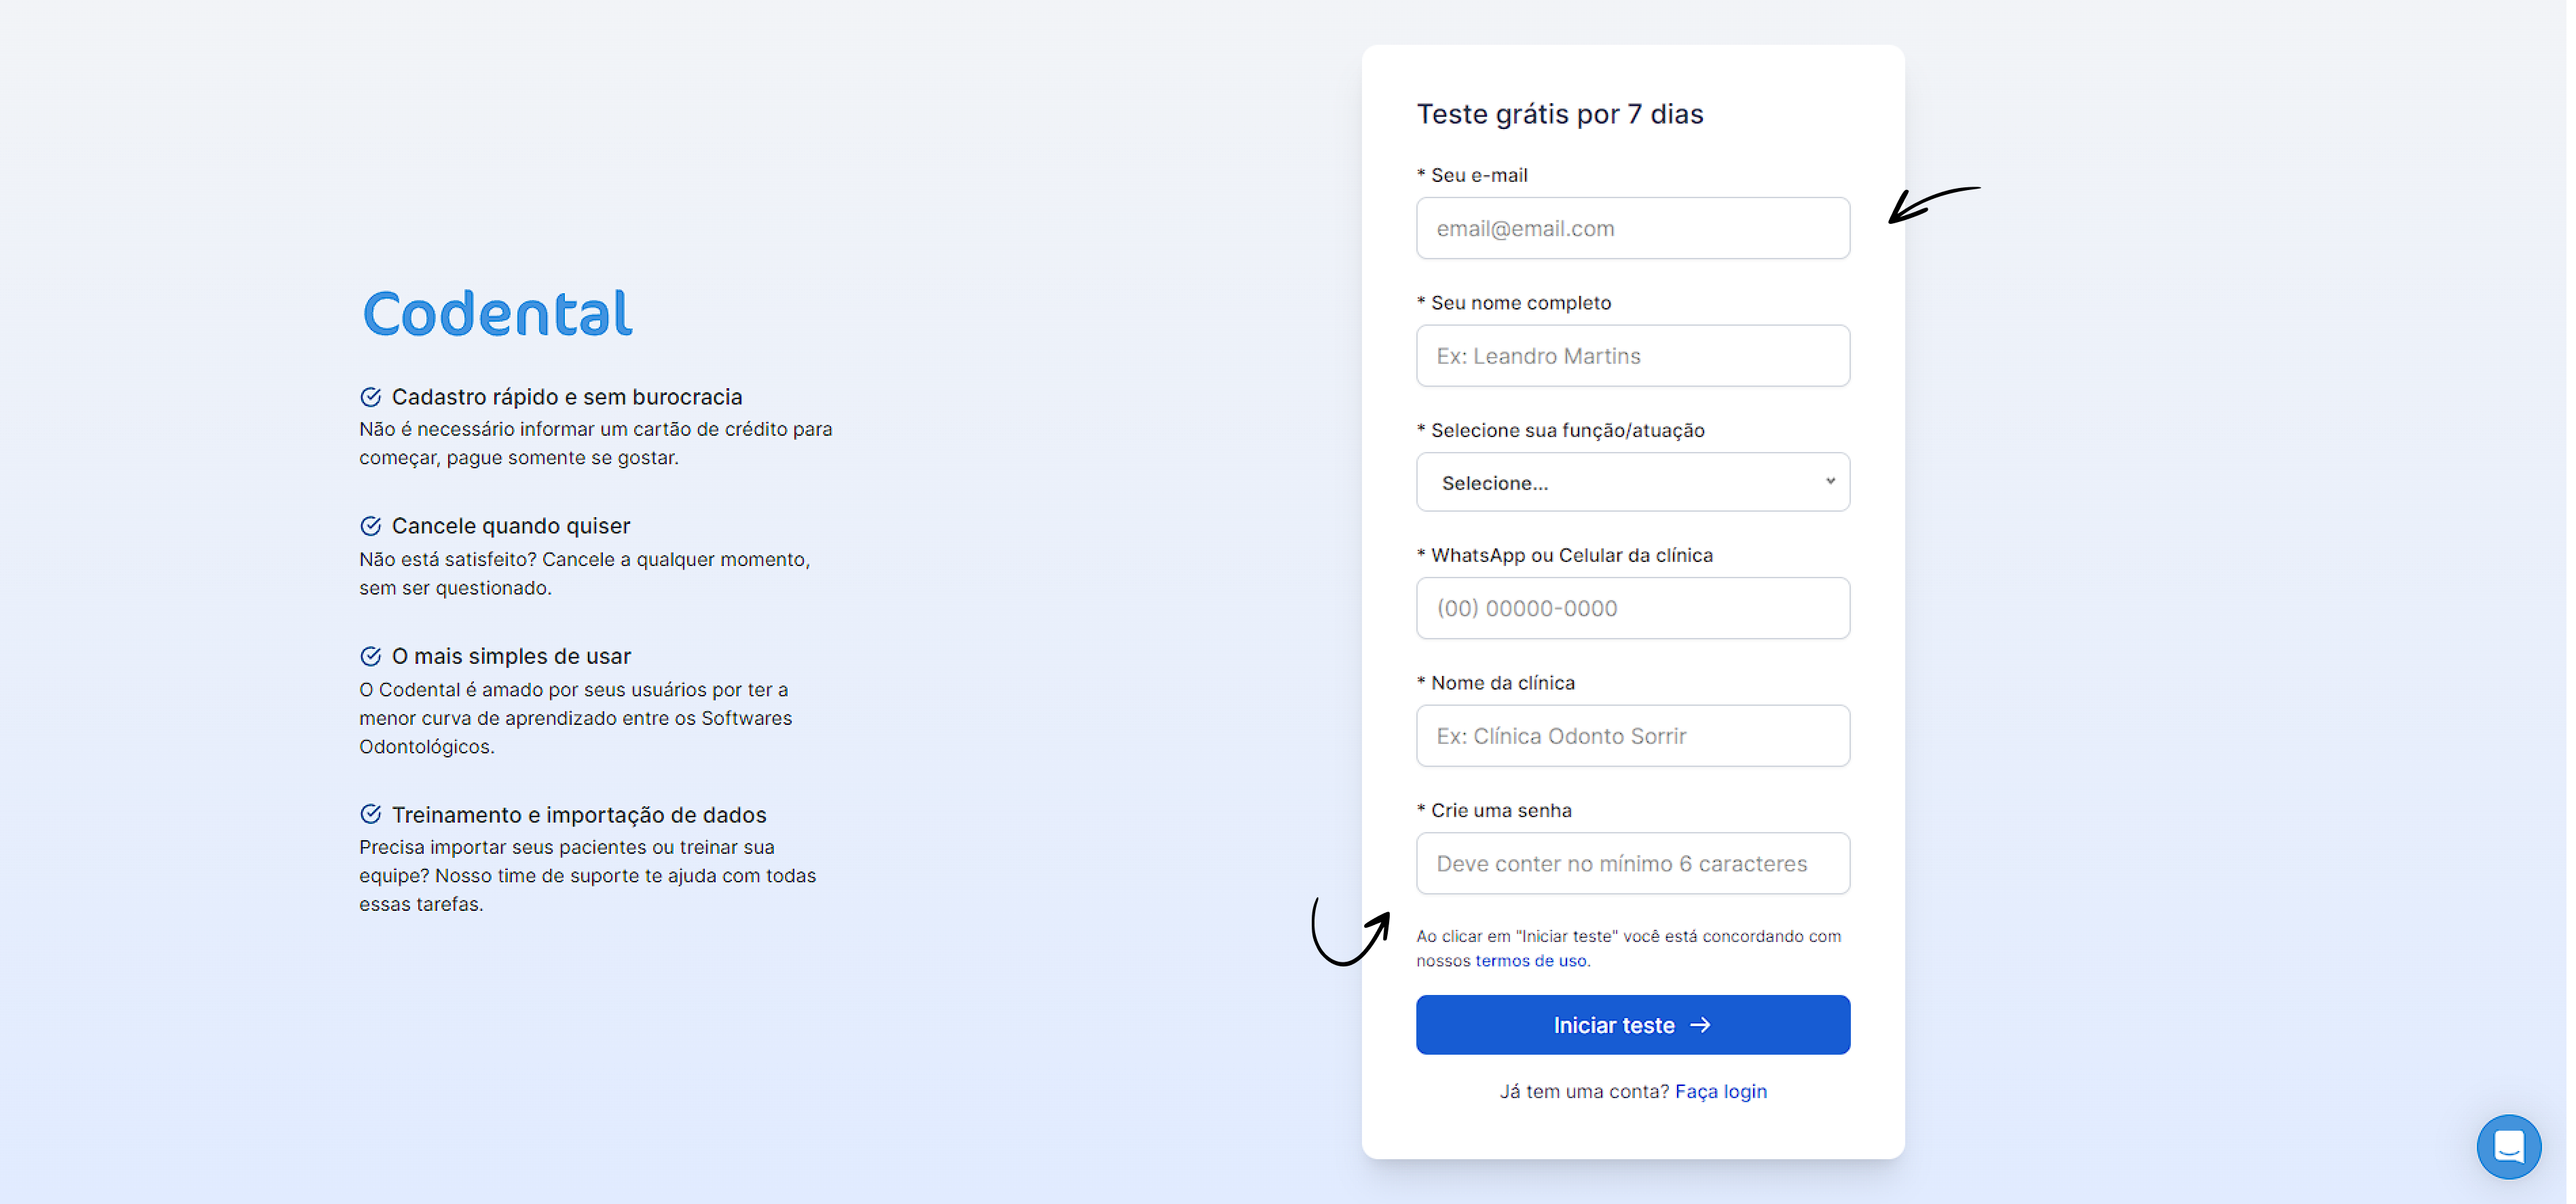The image size is (2576, 1204).
Task: Focus the Seu e-mail input field
Action: coord(1631,228)
